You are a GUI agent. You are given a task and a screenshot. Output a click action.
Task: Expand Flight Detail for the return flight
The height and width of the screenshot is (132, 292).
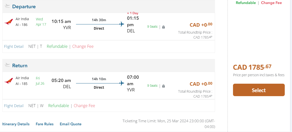pyautogui.click(x=14, y=106)
